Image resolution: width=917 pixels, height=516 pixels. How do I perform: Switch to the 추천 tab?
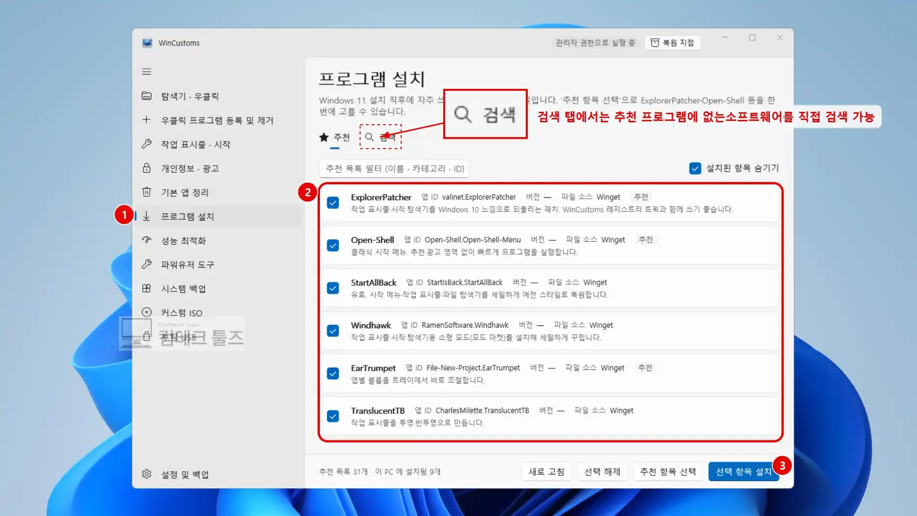click(x=335, y=138)
